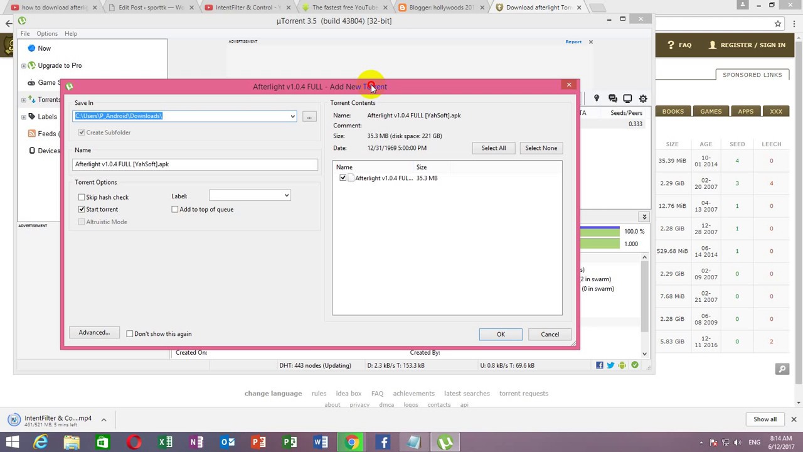The height and width of the screenshot is (452, 803).
Task: Open the GAMES category tab on website
Action: click(x=711, y=111)
